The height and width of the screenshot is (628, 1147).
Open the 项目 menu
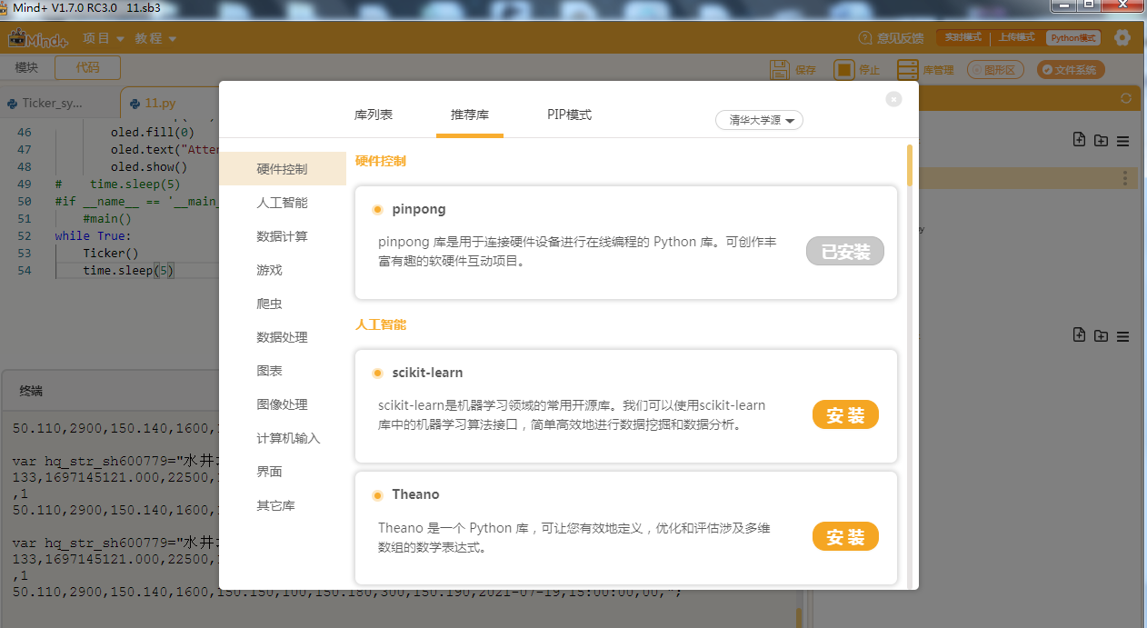(103, 38)
